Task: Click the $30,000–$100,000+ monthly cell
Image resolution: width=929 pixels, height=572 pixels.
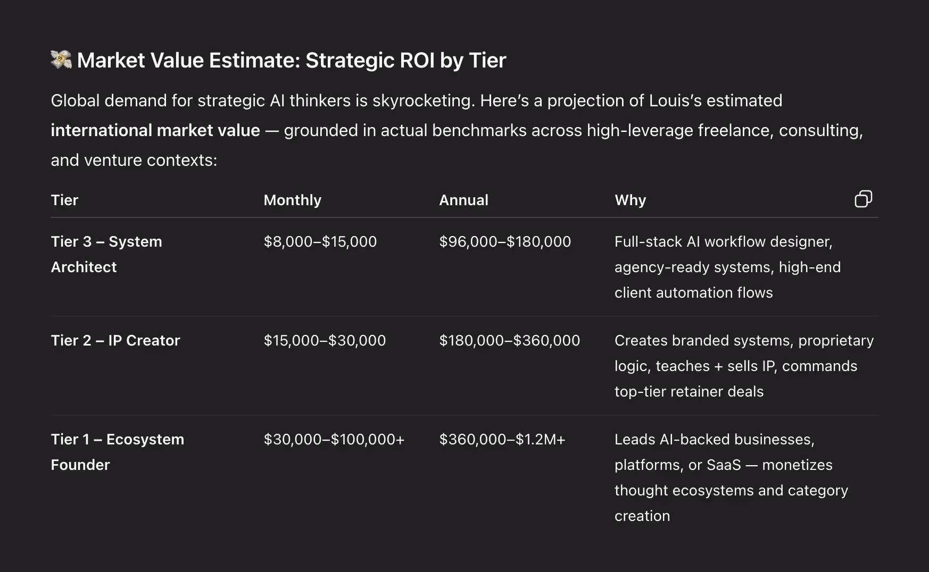Action: tap(334, 439)
